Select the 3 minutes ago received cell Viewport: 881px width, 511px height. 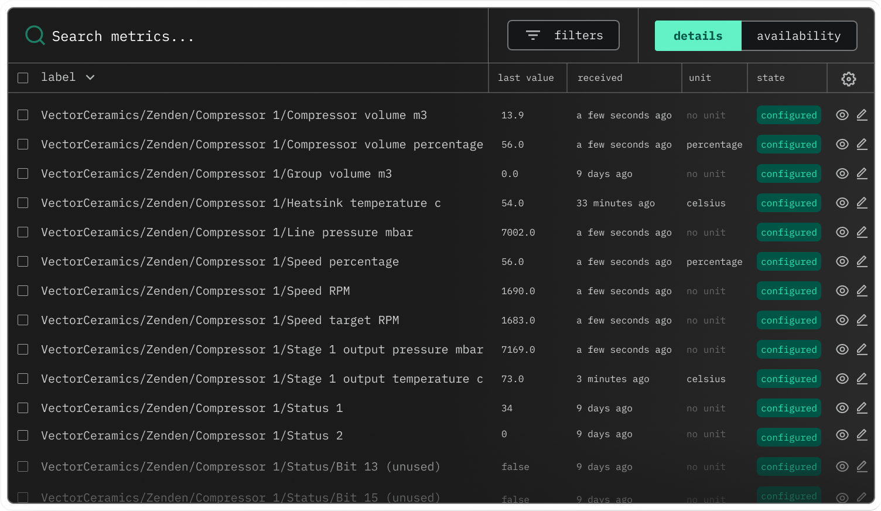click(612, 379)
